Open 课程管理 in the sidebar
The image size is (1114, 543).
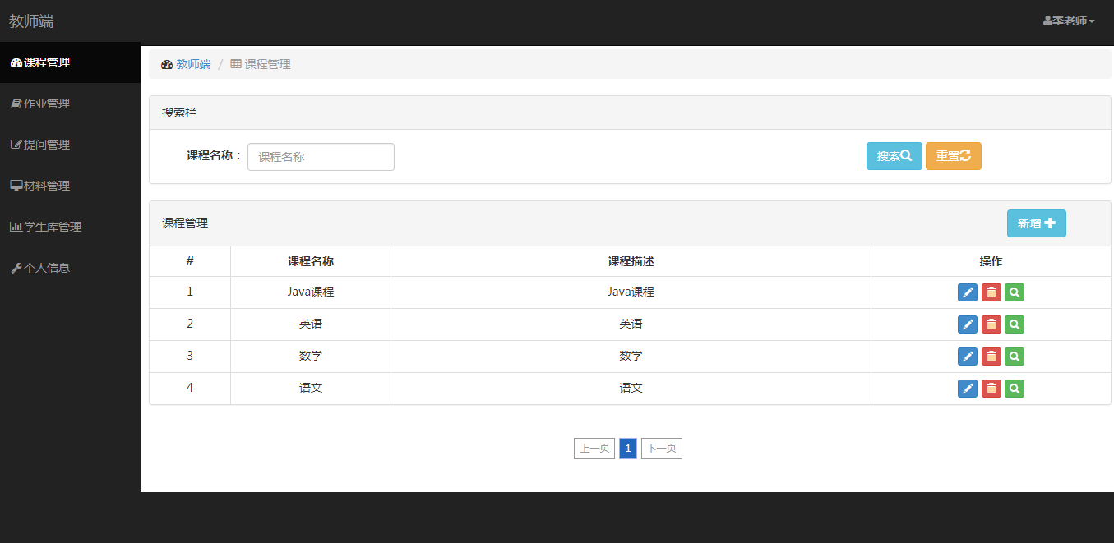click(70, 62)
